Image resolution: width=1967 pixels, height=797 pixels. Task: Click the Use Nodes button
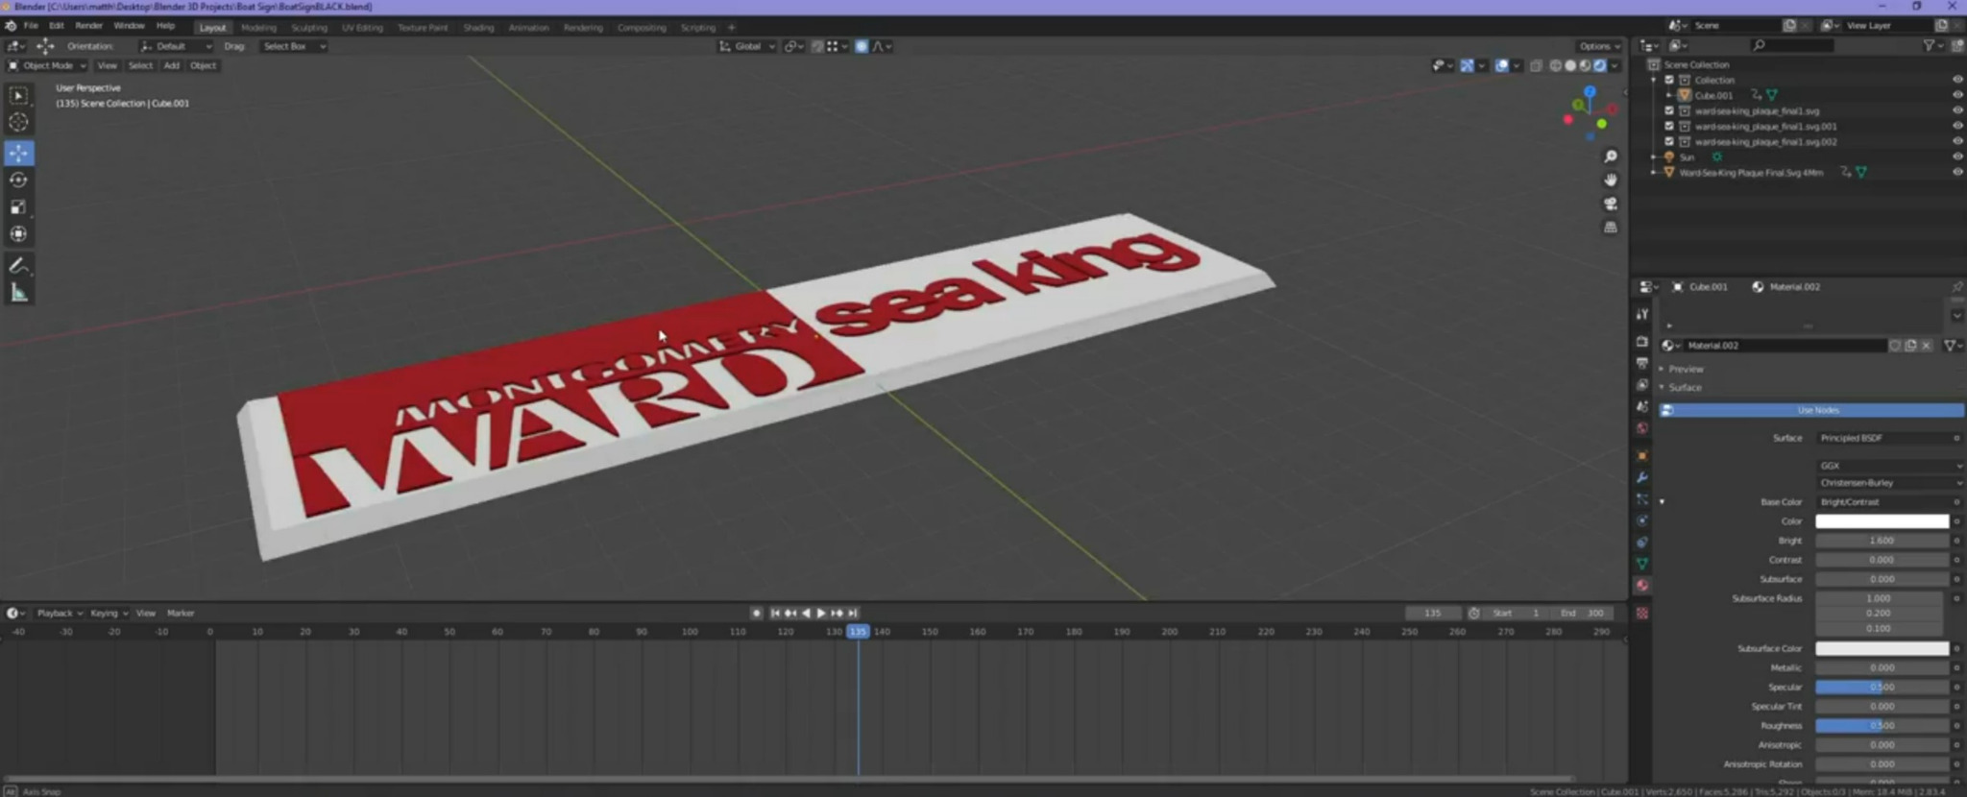point(1810,410)
